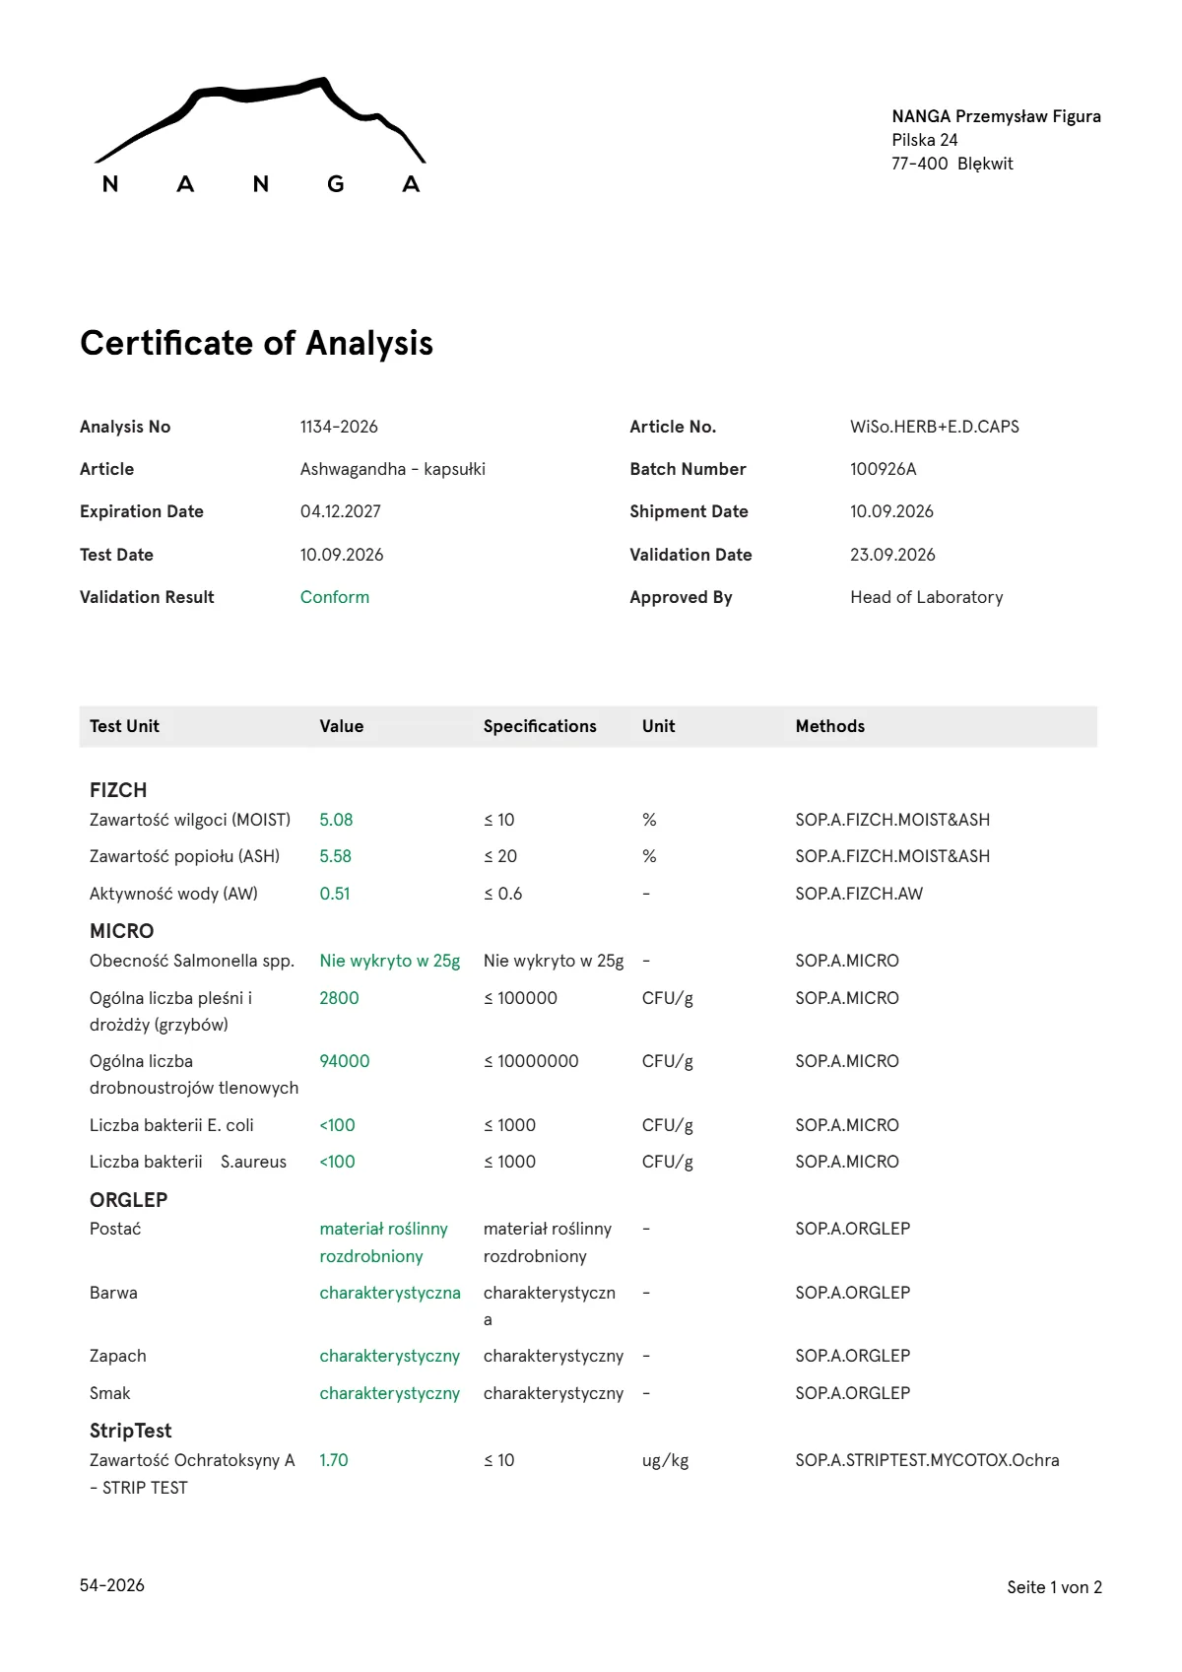The height and width of the screenshot is (1672, 1182).
Task: Click the unit 'ug/kg'
Action: [x=665, y=1460]
